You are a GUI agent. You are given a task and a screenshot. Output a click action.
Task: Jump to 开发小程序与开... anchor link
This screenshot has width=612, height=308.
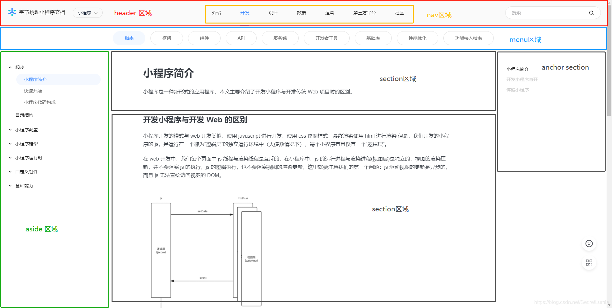click(x=524, y=79)
